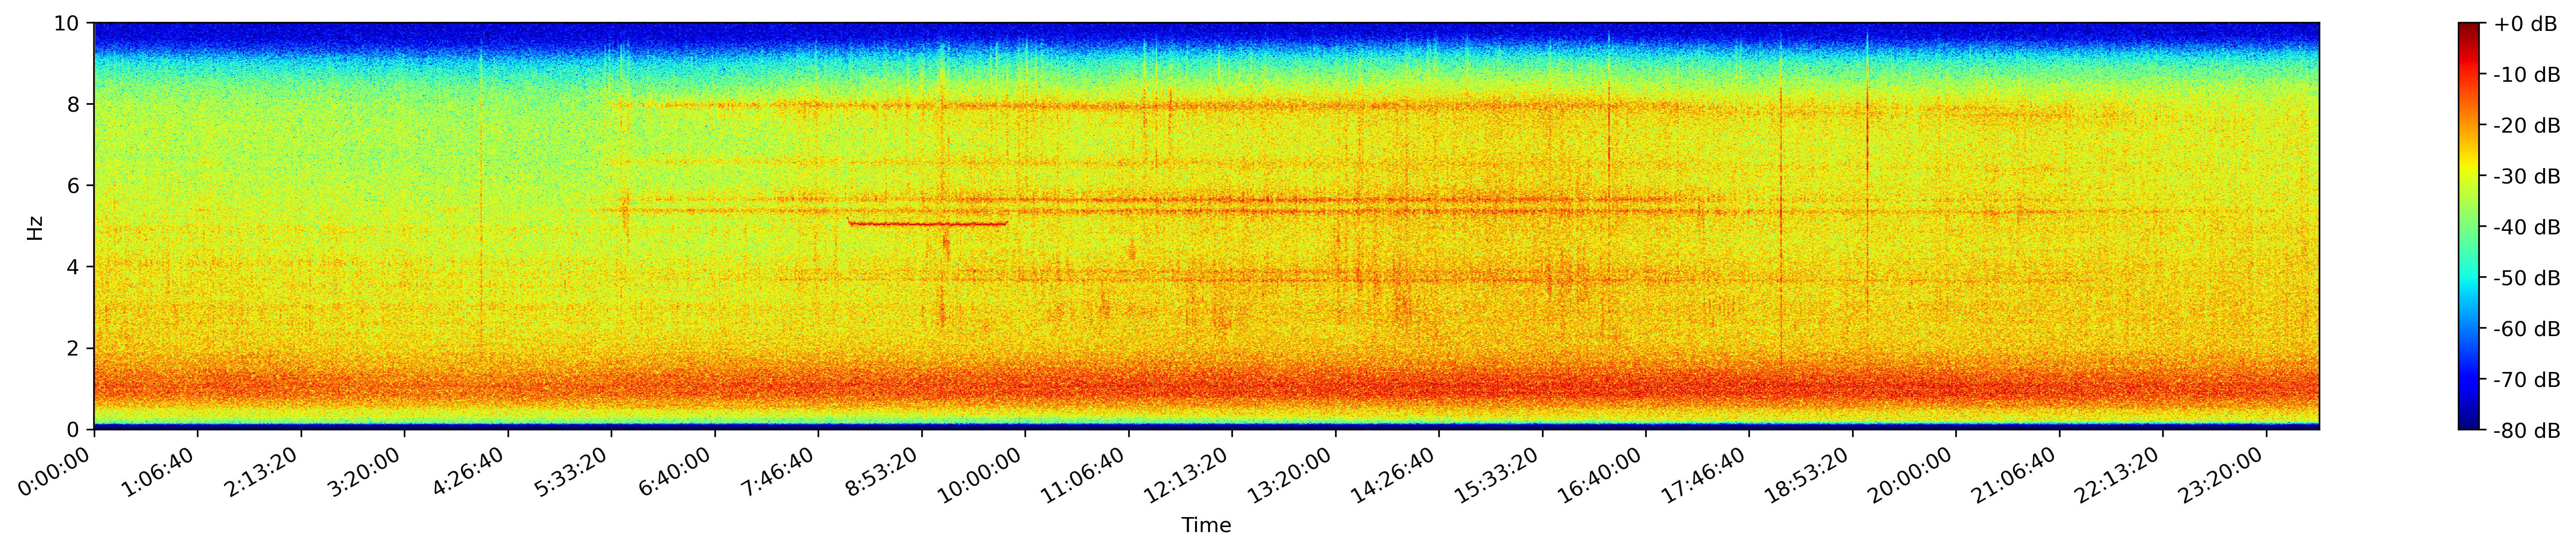The width and height of the screenshot is (2576, 551).
Task: Click the Hz axis title
Action: 35,227
